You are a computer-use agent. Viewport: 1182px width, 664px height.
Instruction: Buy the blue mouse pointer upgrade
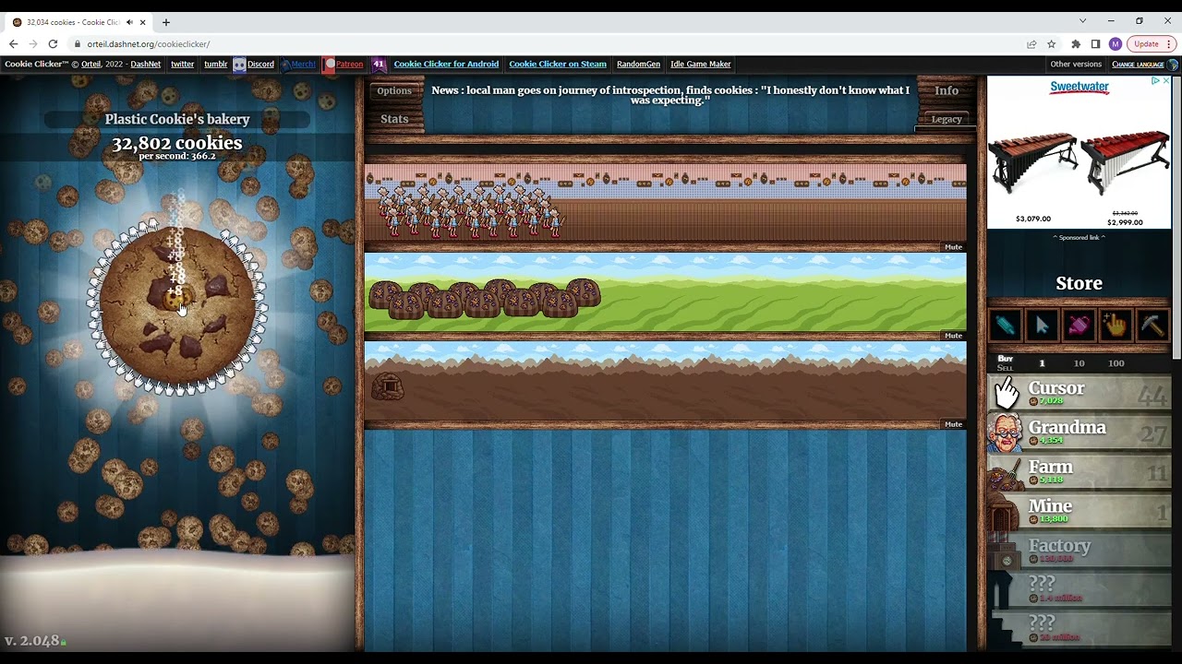click(1043, 325)
